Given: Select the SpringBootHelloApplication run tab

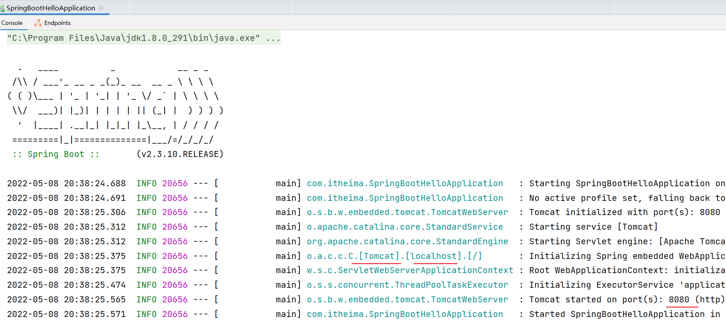Looking at the screenshot, I should [51, 8].
